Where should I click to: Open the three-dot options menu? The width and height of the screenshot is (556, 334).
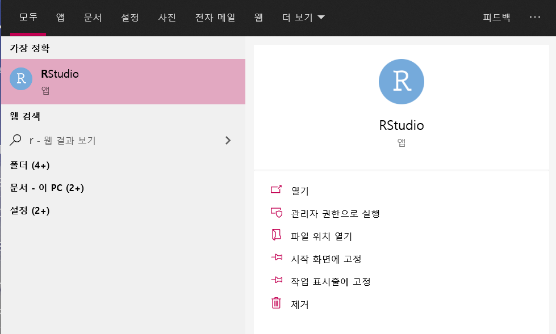(x=535, y=17)
